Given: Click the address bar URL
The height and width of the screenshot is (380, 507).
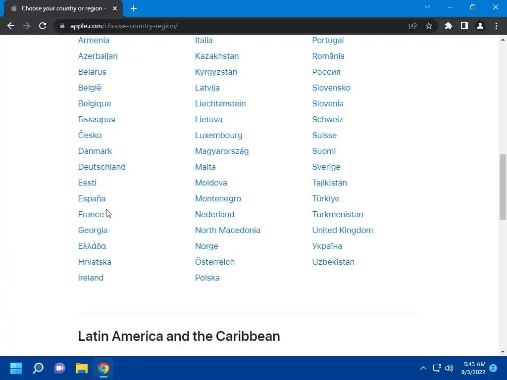Looking at the screenshot, I should click(x=124, y=26).
